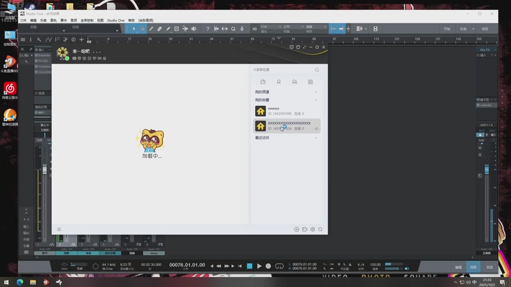Select the Mute tool in Studio One toolbar
This screenshot has width=511, height=287.
coord(176,29)
